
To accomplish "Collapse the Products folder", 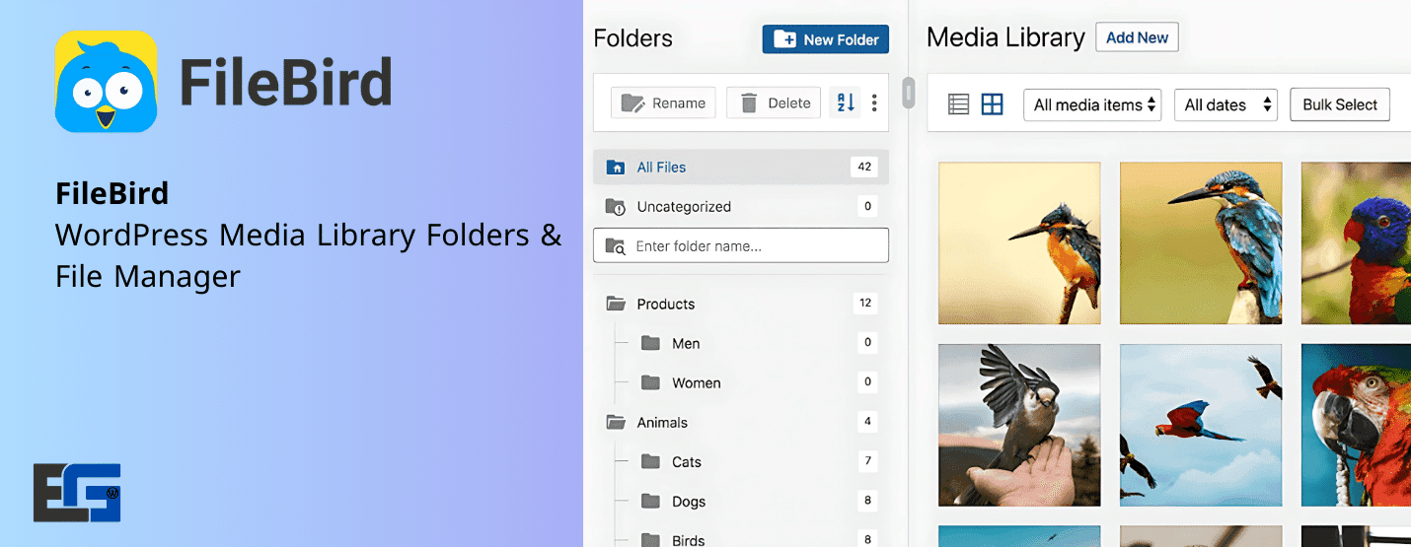I will (x=616, y=304).
